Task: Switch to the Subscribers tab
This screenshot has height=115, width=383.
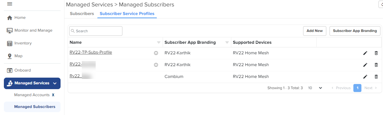Action: (82, 13)
